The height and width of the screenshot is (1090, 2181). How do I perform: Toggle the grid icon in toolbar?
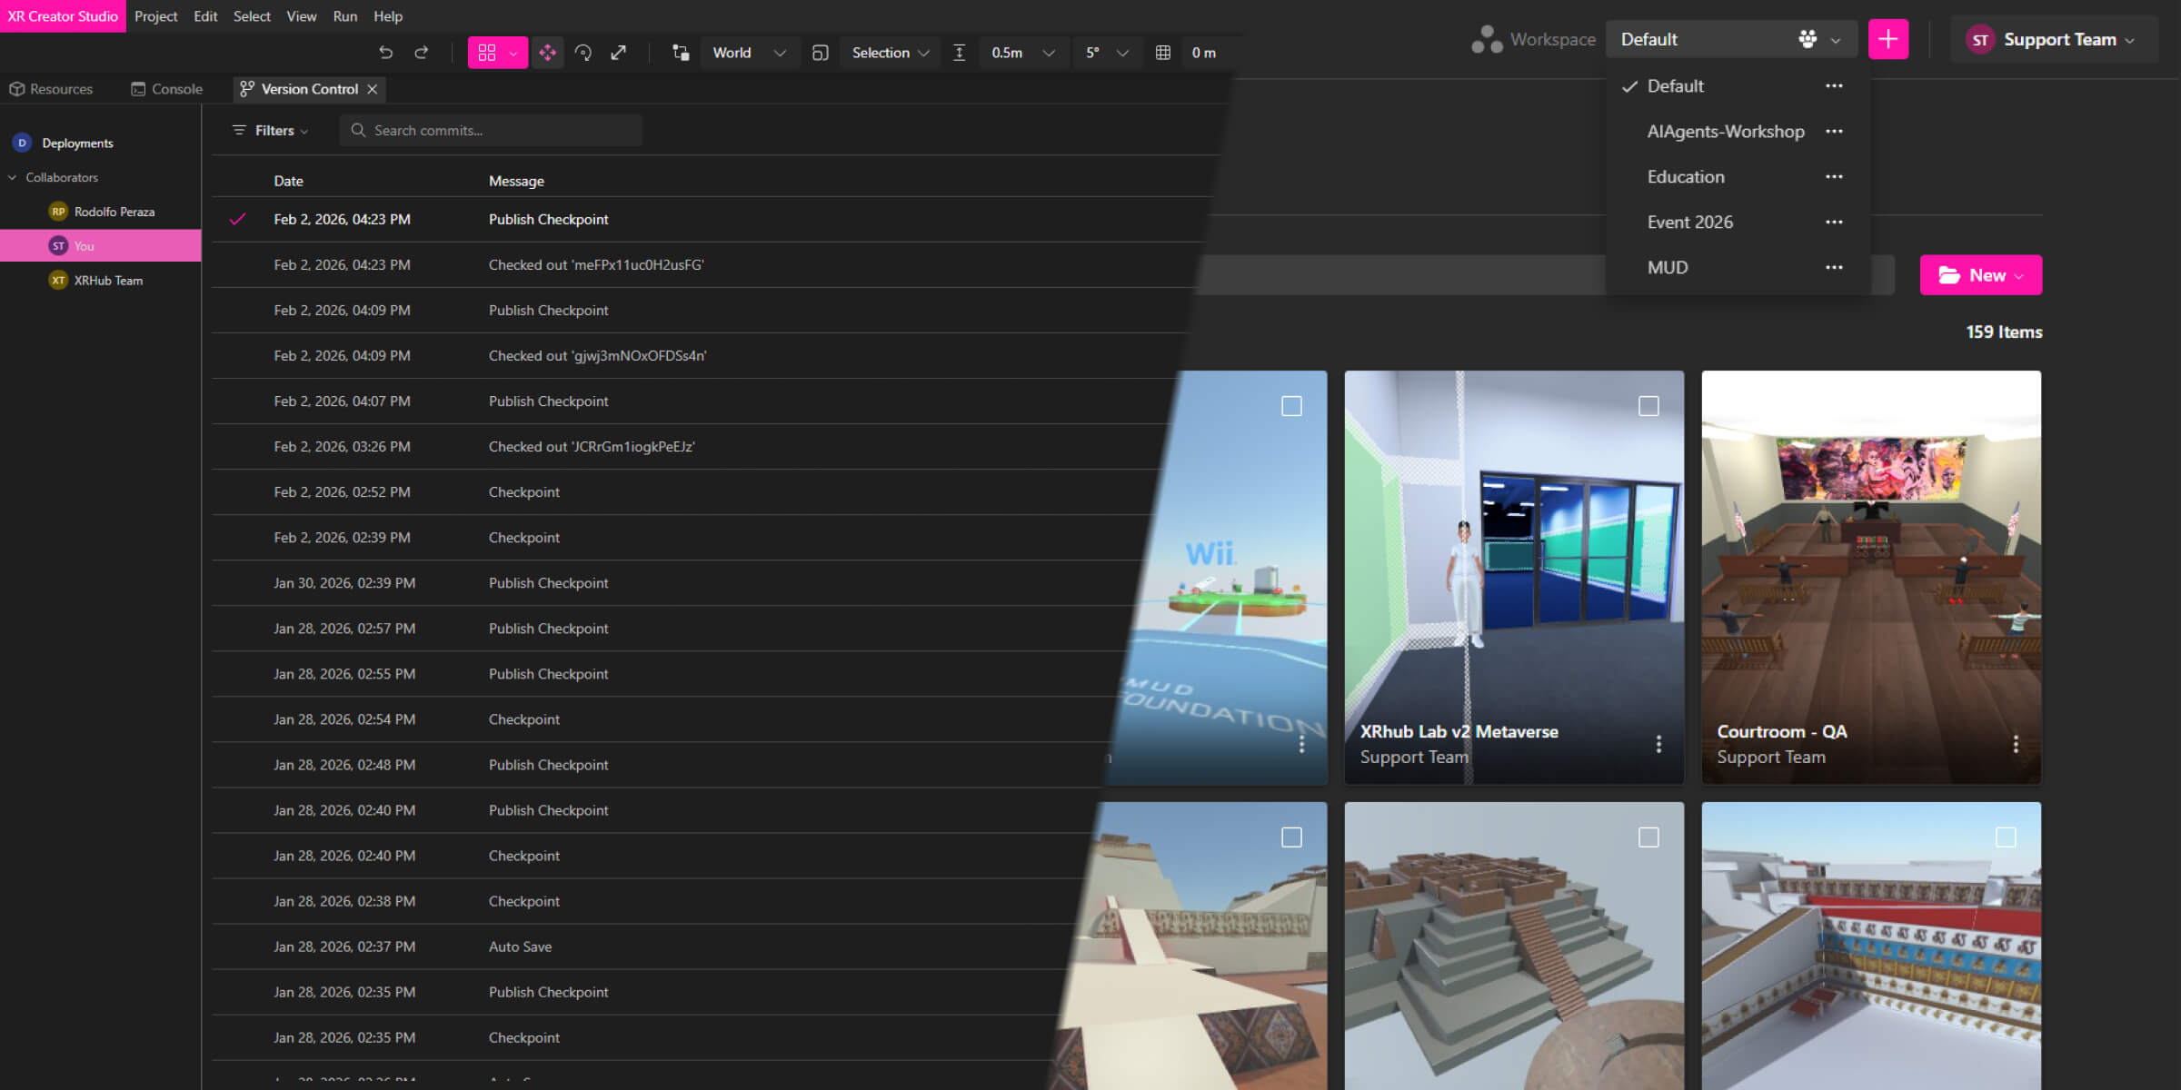(1162, 53)
